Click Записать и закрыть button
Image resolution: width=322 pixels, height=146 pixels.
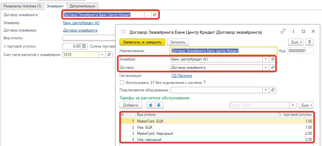coord(142,42)
